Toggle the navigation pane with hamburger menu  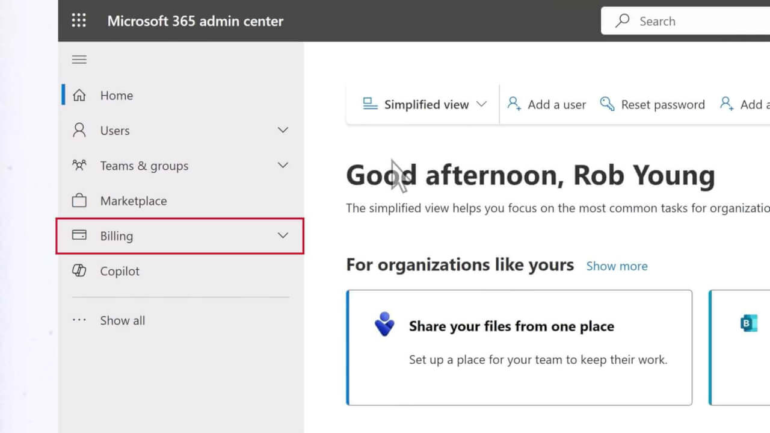[79, 59]
